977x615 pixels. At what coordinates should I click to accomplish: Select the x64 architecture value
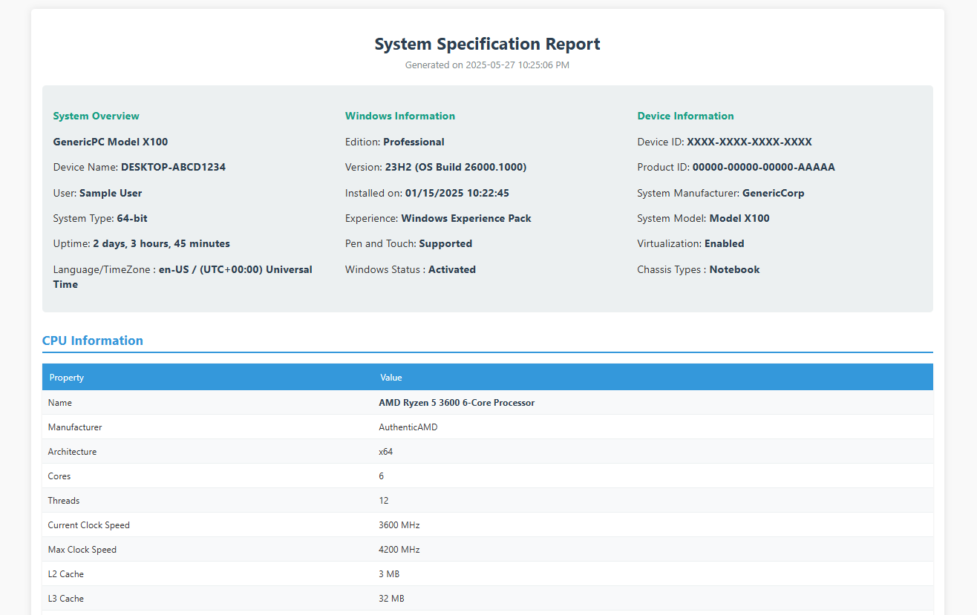(386, 452)
